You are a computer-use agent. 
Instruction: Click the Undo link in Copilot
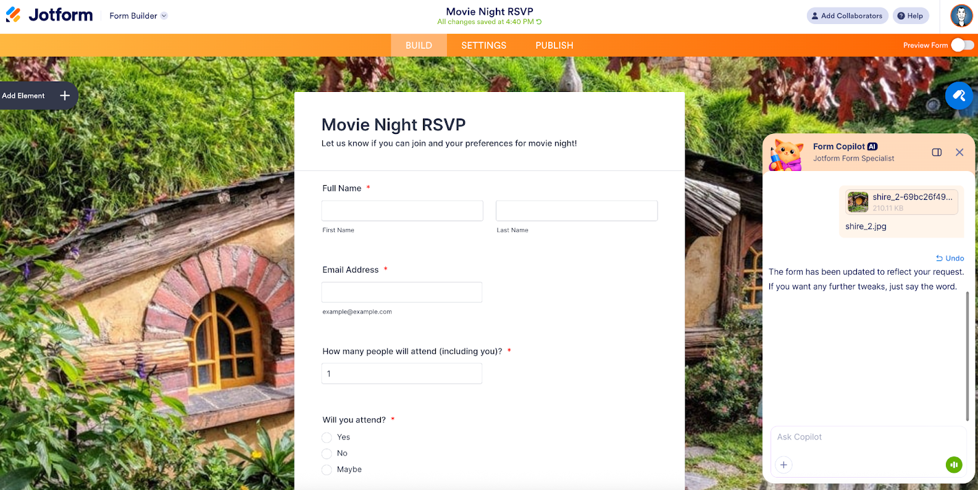pyautogui.click(x=950, y=259)
